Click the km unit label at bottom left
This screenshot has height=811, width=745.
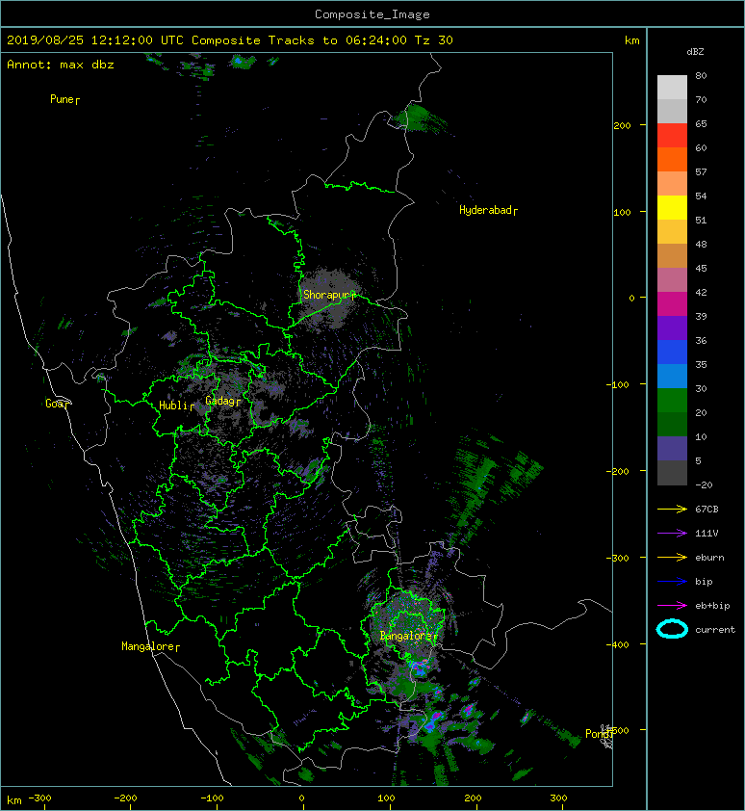tap(14, 800)
